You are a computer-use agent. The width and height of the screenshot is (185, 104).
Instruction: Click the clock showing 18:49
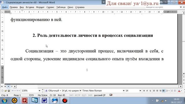pyautogui.click(x=176, y=99)
